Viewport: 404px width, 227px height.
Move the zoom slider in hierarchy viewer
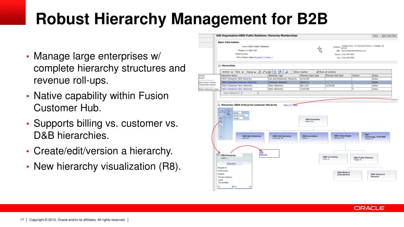click(221, 125)
